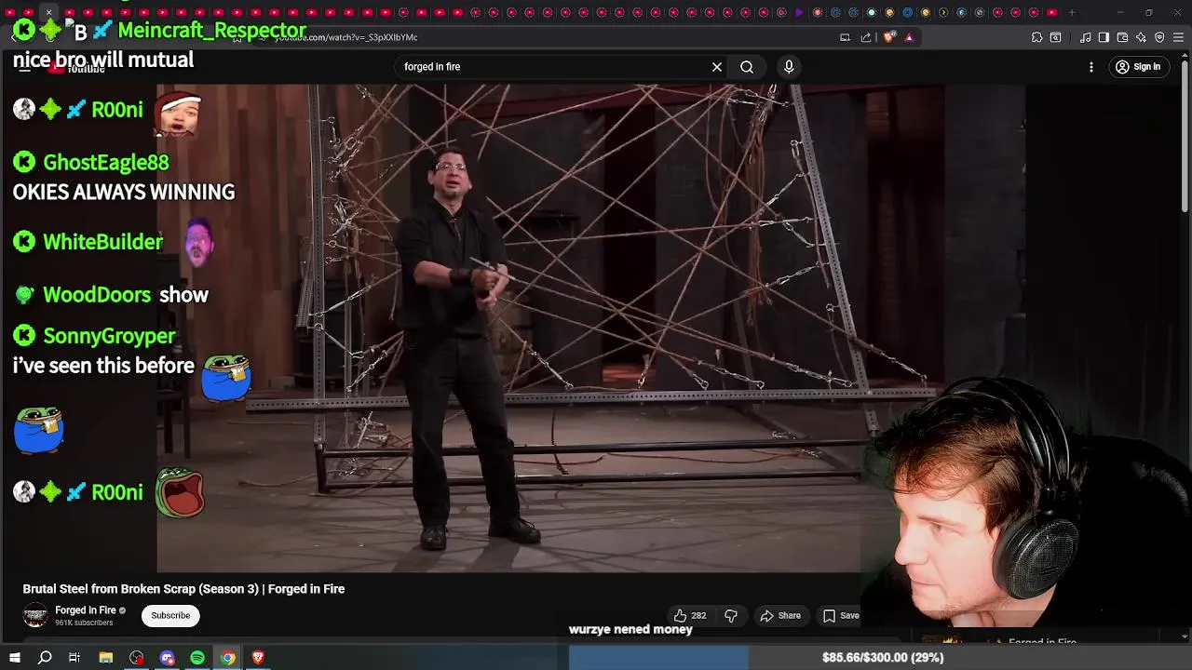
Task: Start voice search with the microphone icon
Action: click(x=789, y=67)
